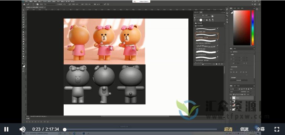Pause the video
The width and height of the screenshot is (285, 135).
tap(6, 129)
